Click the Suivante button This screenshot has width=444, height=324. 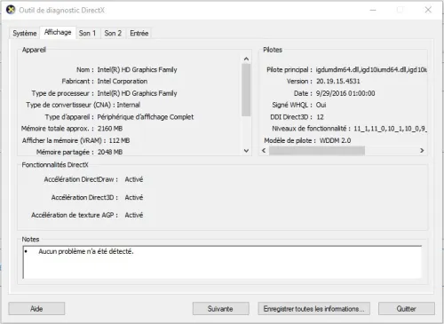pos(220,309)
